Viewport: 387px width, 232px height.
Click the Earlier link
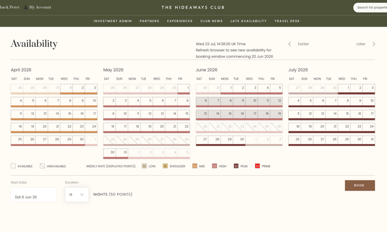tap(304, 44)
